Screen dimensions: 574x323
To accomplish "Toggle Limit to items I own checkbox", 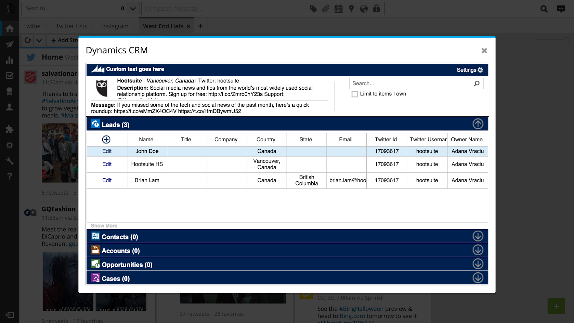I will point(355,94).
